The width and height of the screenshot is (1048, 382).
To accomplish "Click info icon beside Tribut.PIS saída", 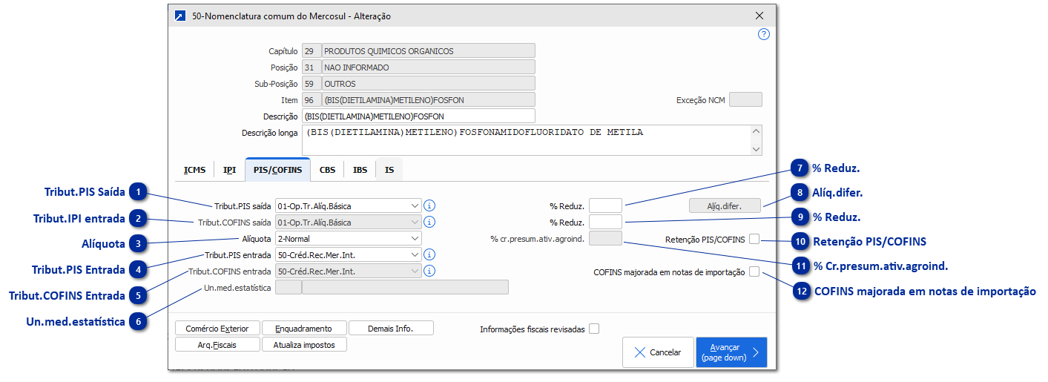I will [429, 205].
